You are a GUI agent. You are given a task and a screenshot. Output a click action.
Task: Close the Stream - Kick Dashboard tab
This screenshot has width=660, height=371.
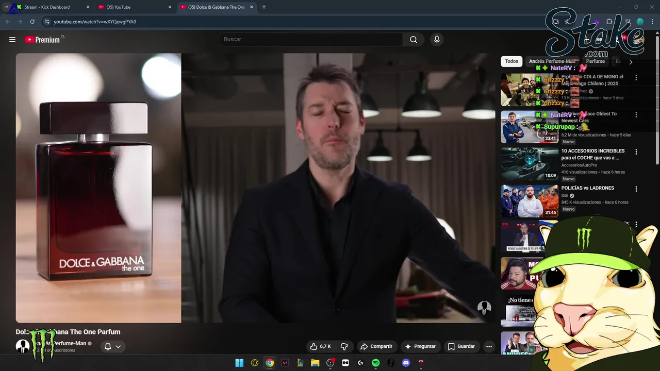[x=88, y=7]
